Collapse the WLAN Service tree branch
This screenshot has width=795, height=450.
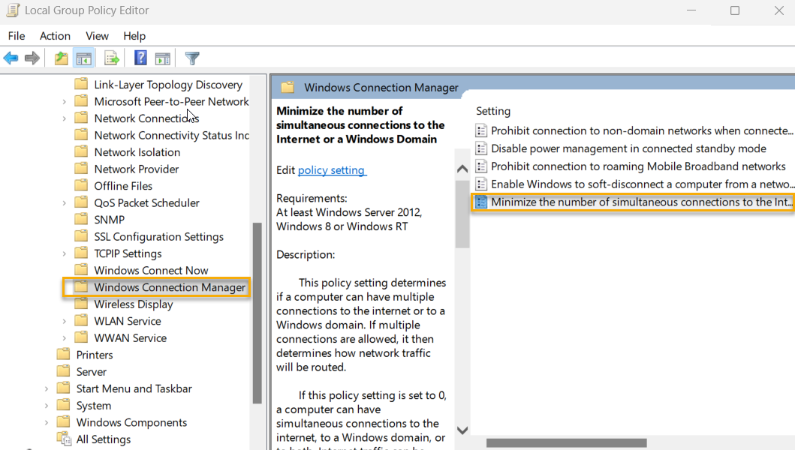(x=65, y=320)
